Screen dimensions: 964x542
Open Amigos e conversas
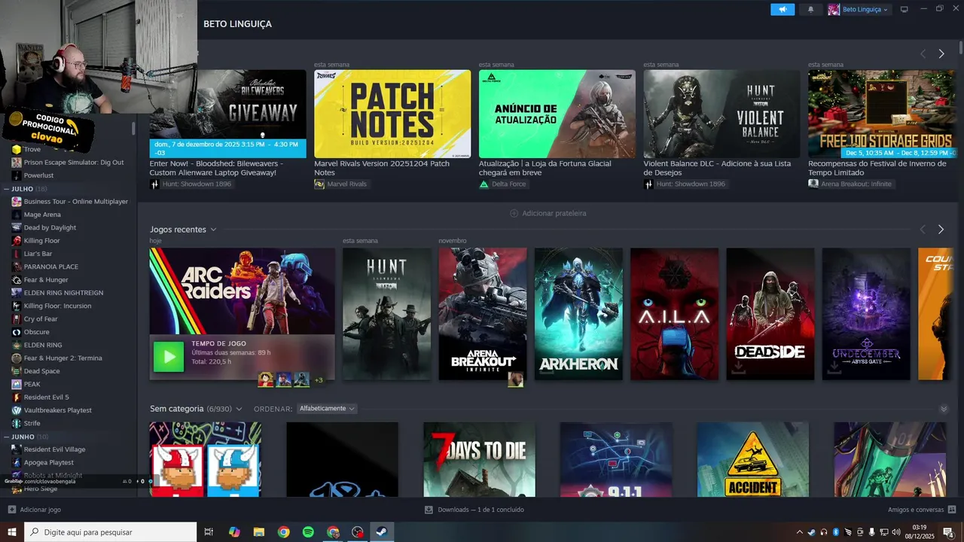pyautogui.click(x=920, y=510)
